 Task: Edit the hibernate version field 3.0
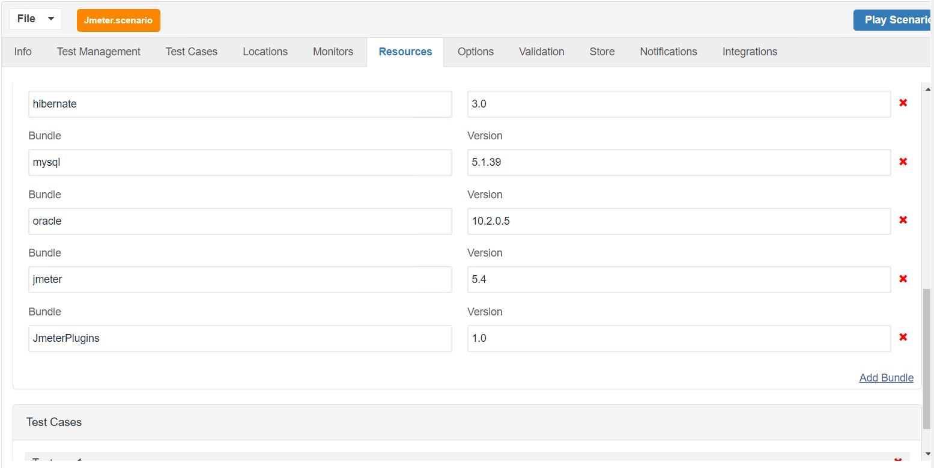(679, 104)
